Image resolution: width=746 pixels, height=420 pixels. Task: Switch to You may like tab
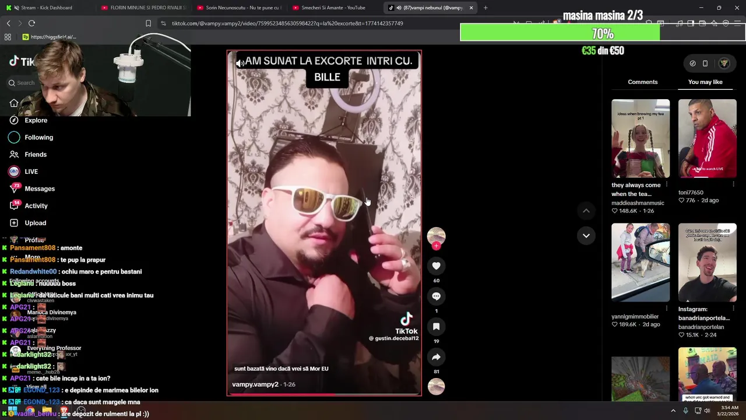click(705, 82)
